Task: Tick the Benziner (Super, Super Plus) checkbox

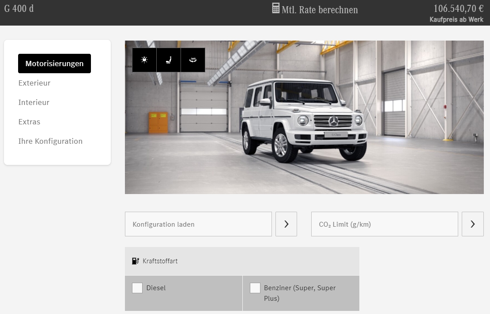Action: pyautogui.click(x=255, y=288)
